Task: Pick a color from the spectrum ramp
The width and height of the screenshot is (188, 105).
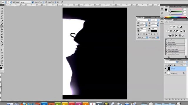Action: point(176,17)
